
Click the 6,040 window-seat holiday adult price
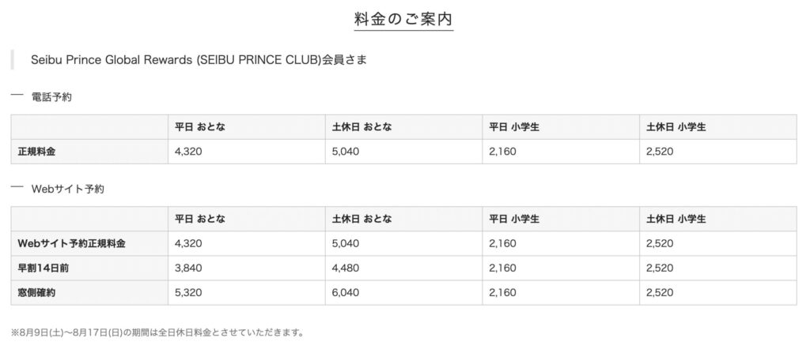[346, 293]
